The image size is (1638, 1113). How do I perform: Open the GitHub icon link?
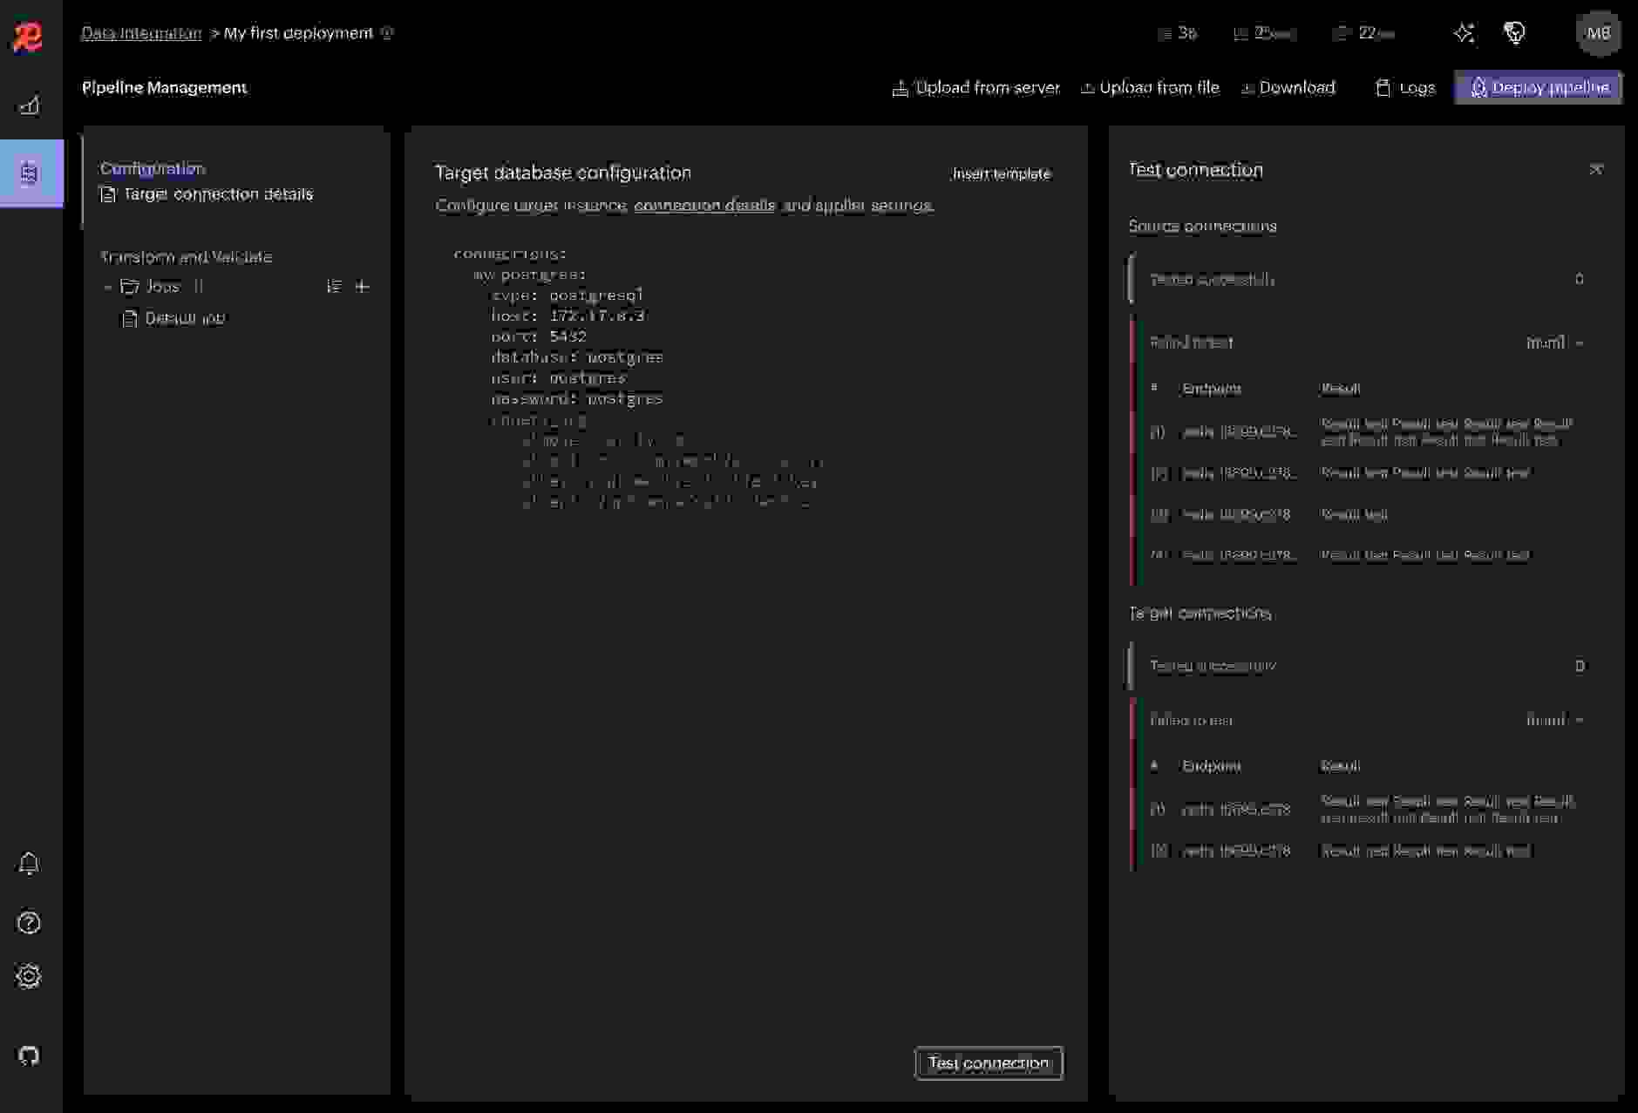tap(29, 1055)
